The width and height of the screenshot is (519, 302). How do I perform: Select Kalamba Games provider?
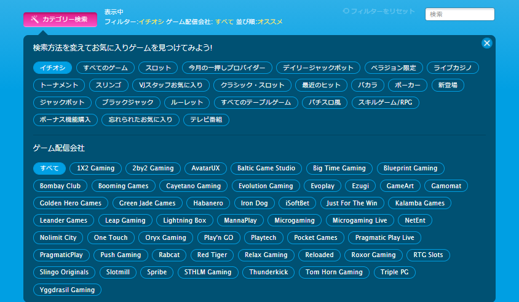pyautogui.click(x=420, y=203)
